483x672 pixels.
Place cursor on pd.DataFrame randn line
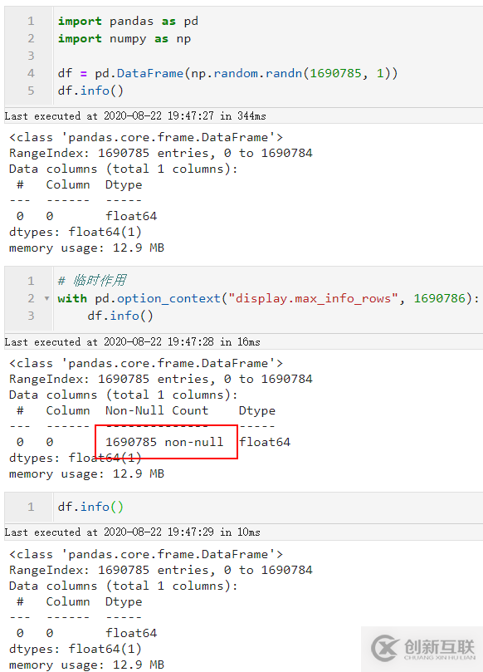click(227, 73)
